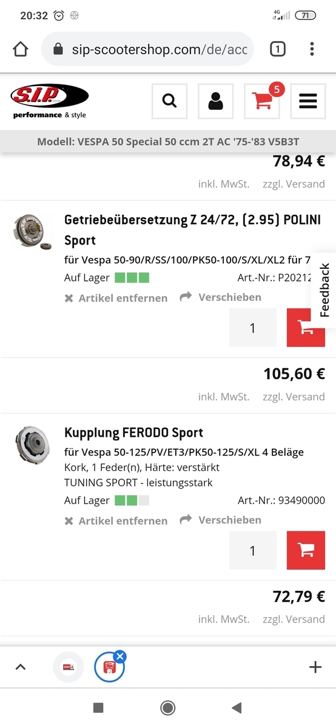Screen dimensions: 336x728
Task: Open the browser tab switcher
Action: (x=277, y=49)
